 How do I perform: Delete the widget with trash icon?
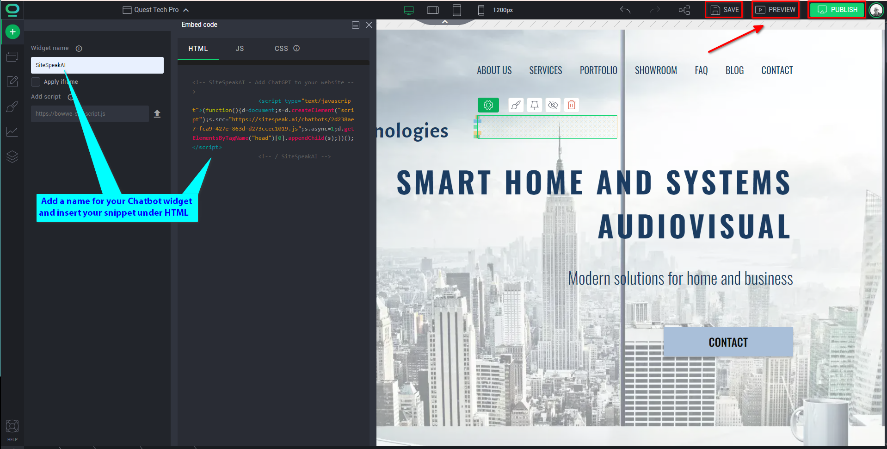click(x=572, y=105)
